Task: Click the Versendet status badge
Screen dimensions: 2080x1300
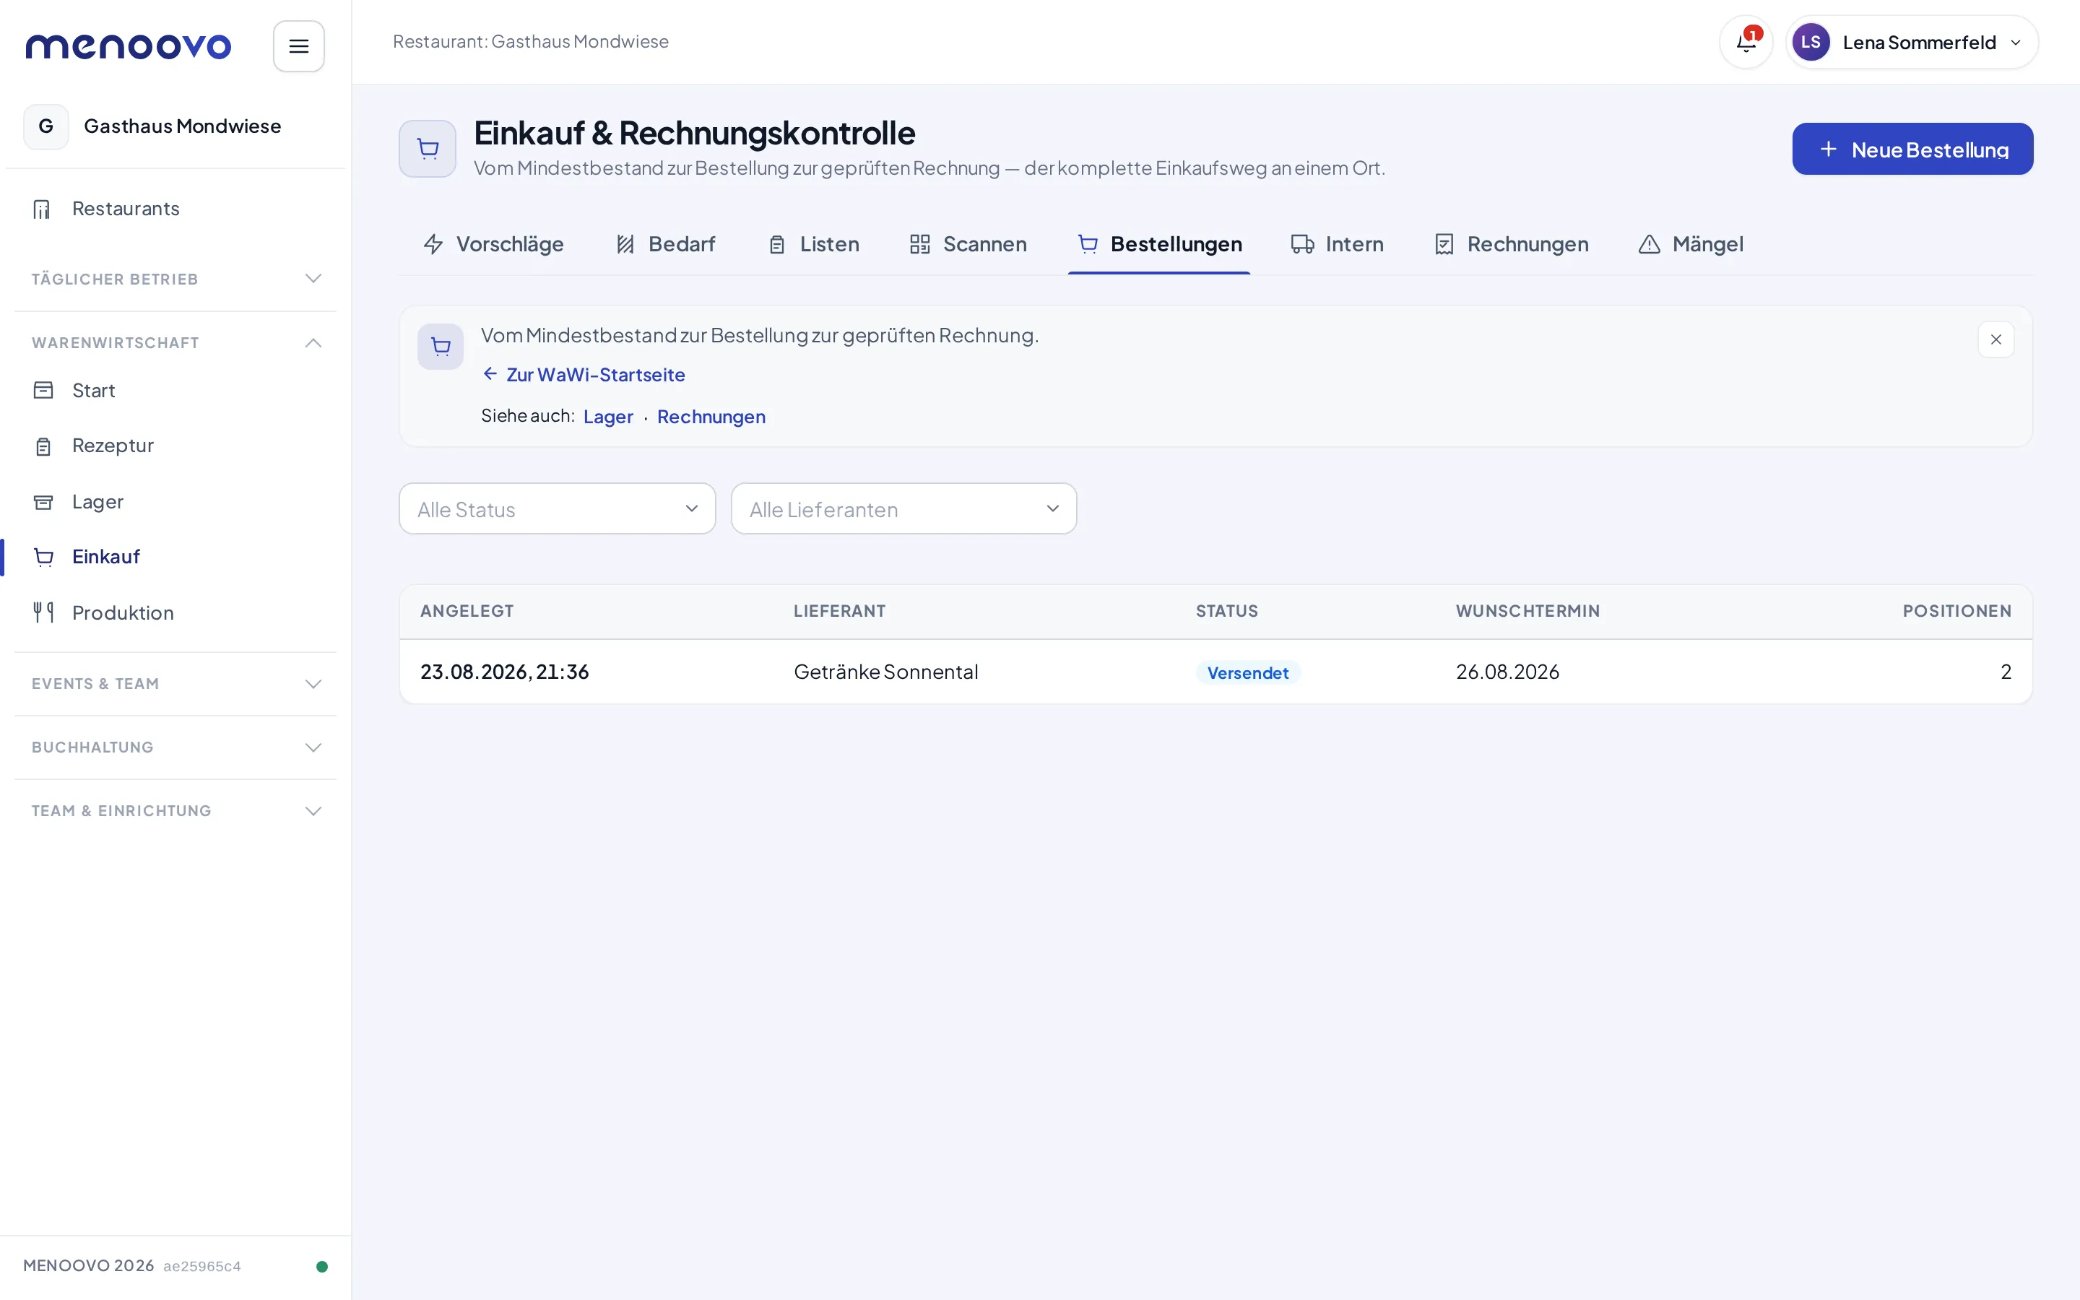Action: (1247, 672)
